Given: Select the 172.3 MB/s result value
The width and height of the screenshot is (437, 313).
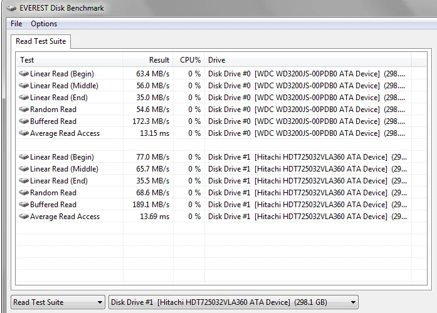Looking at the screenshot, I should coord(150,121).
